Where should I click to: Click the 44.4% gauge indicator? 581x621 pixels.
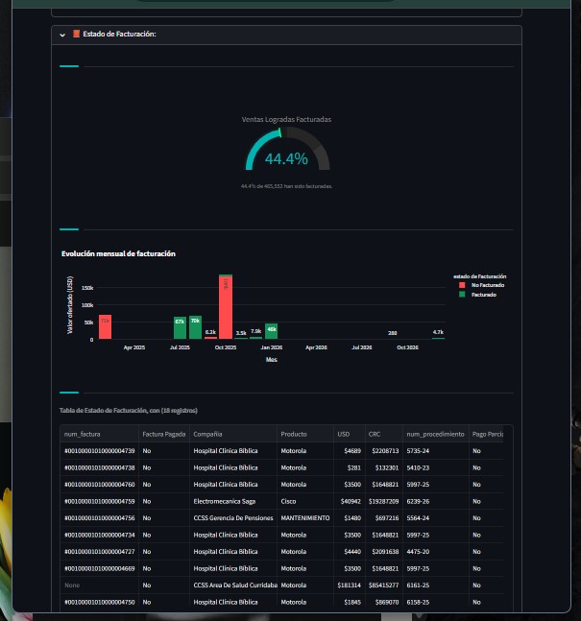pos(286,158)
